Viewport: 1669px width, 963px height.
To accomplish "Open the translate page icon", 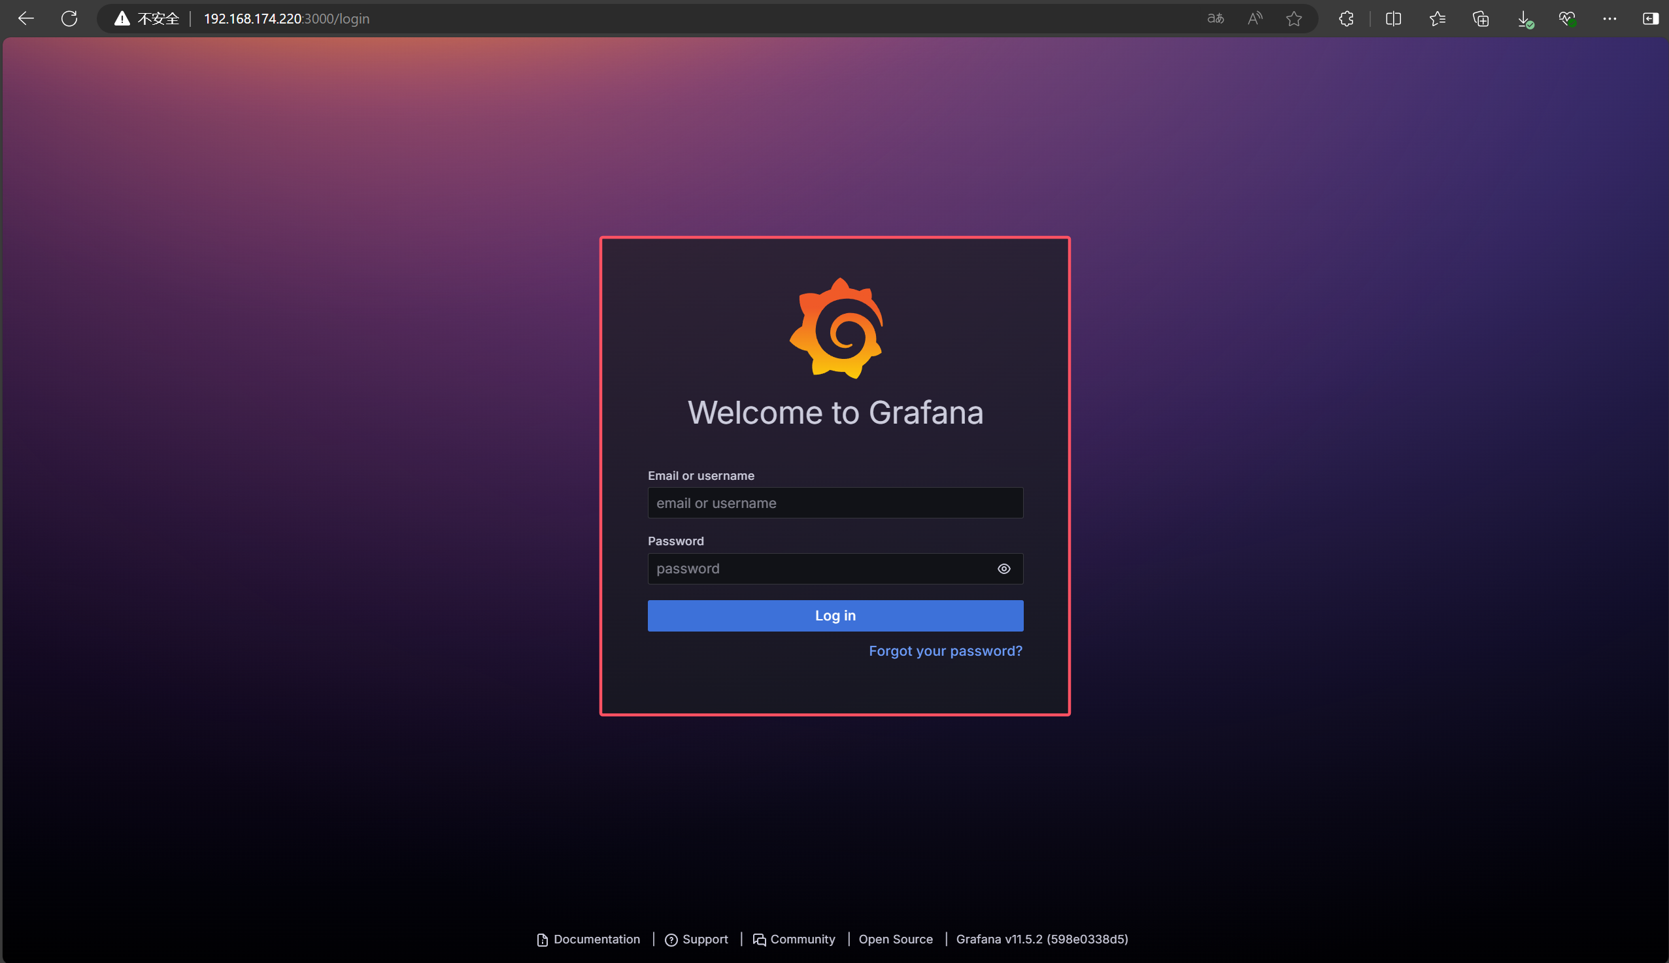I will tap(1215, 18).
